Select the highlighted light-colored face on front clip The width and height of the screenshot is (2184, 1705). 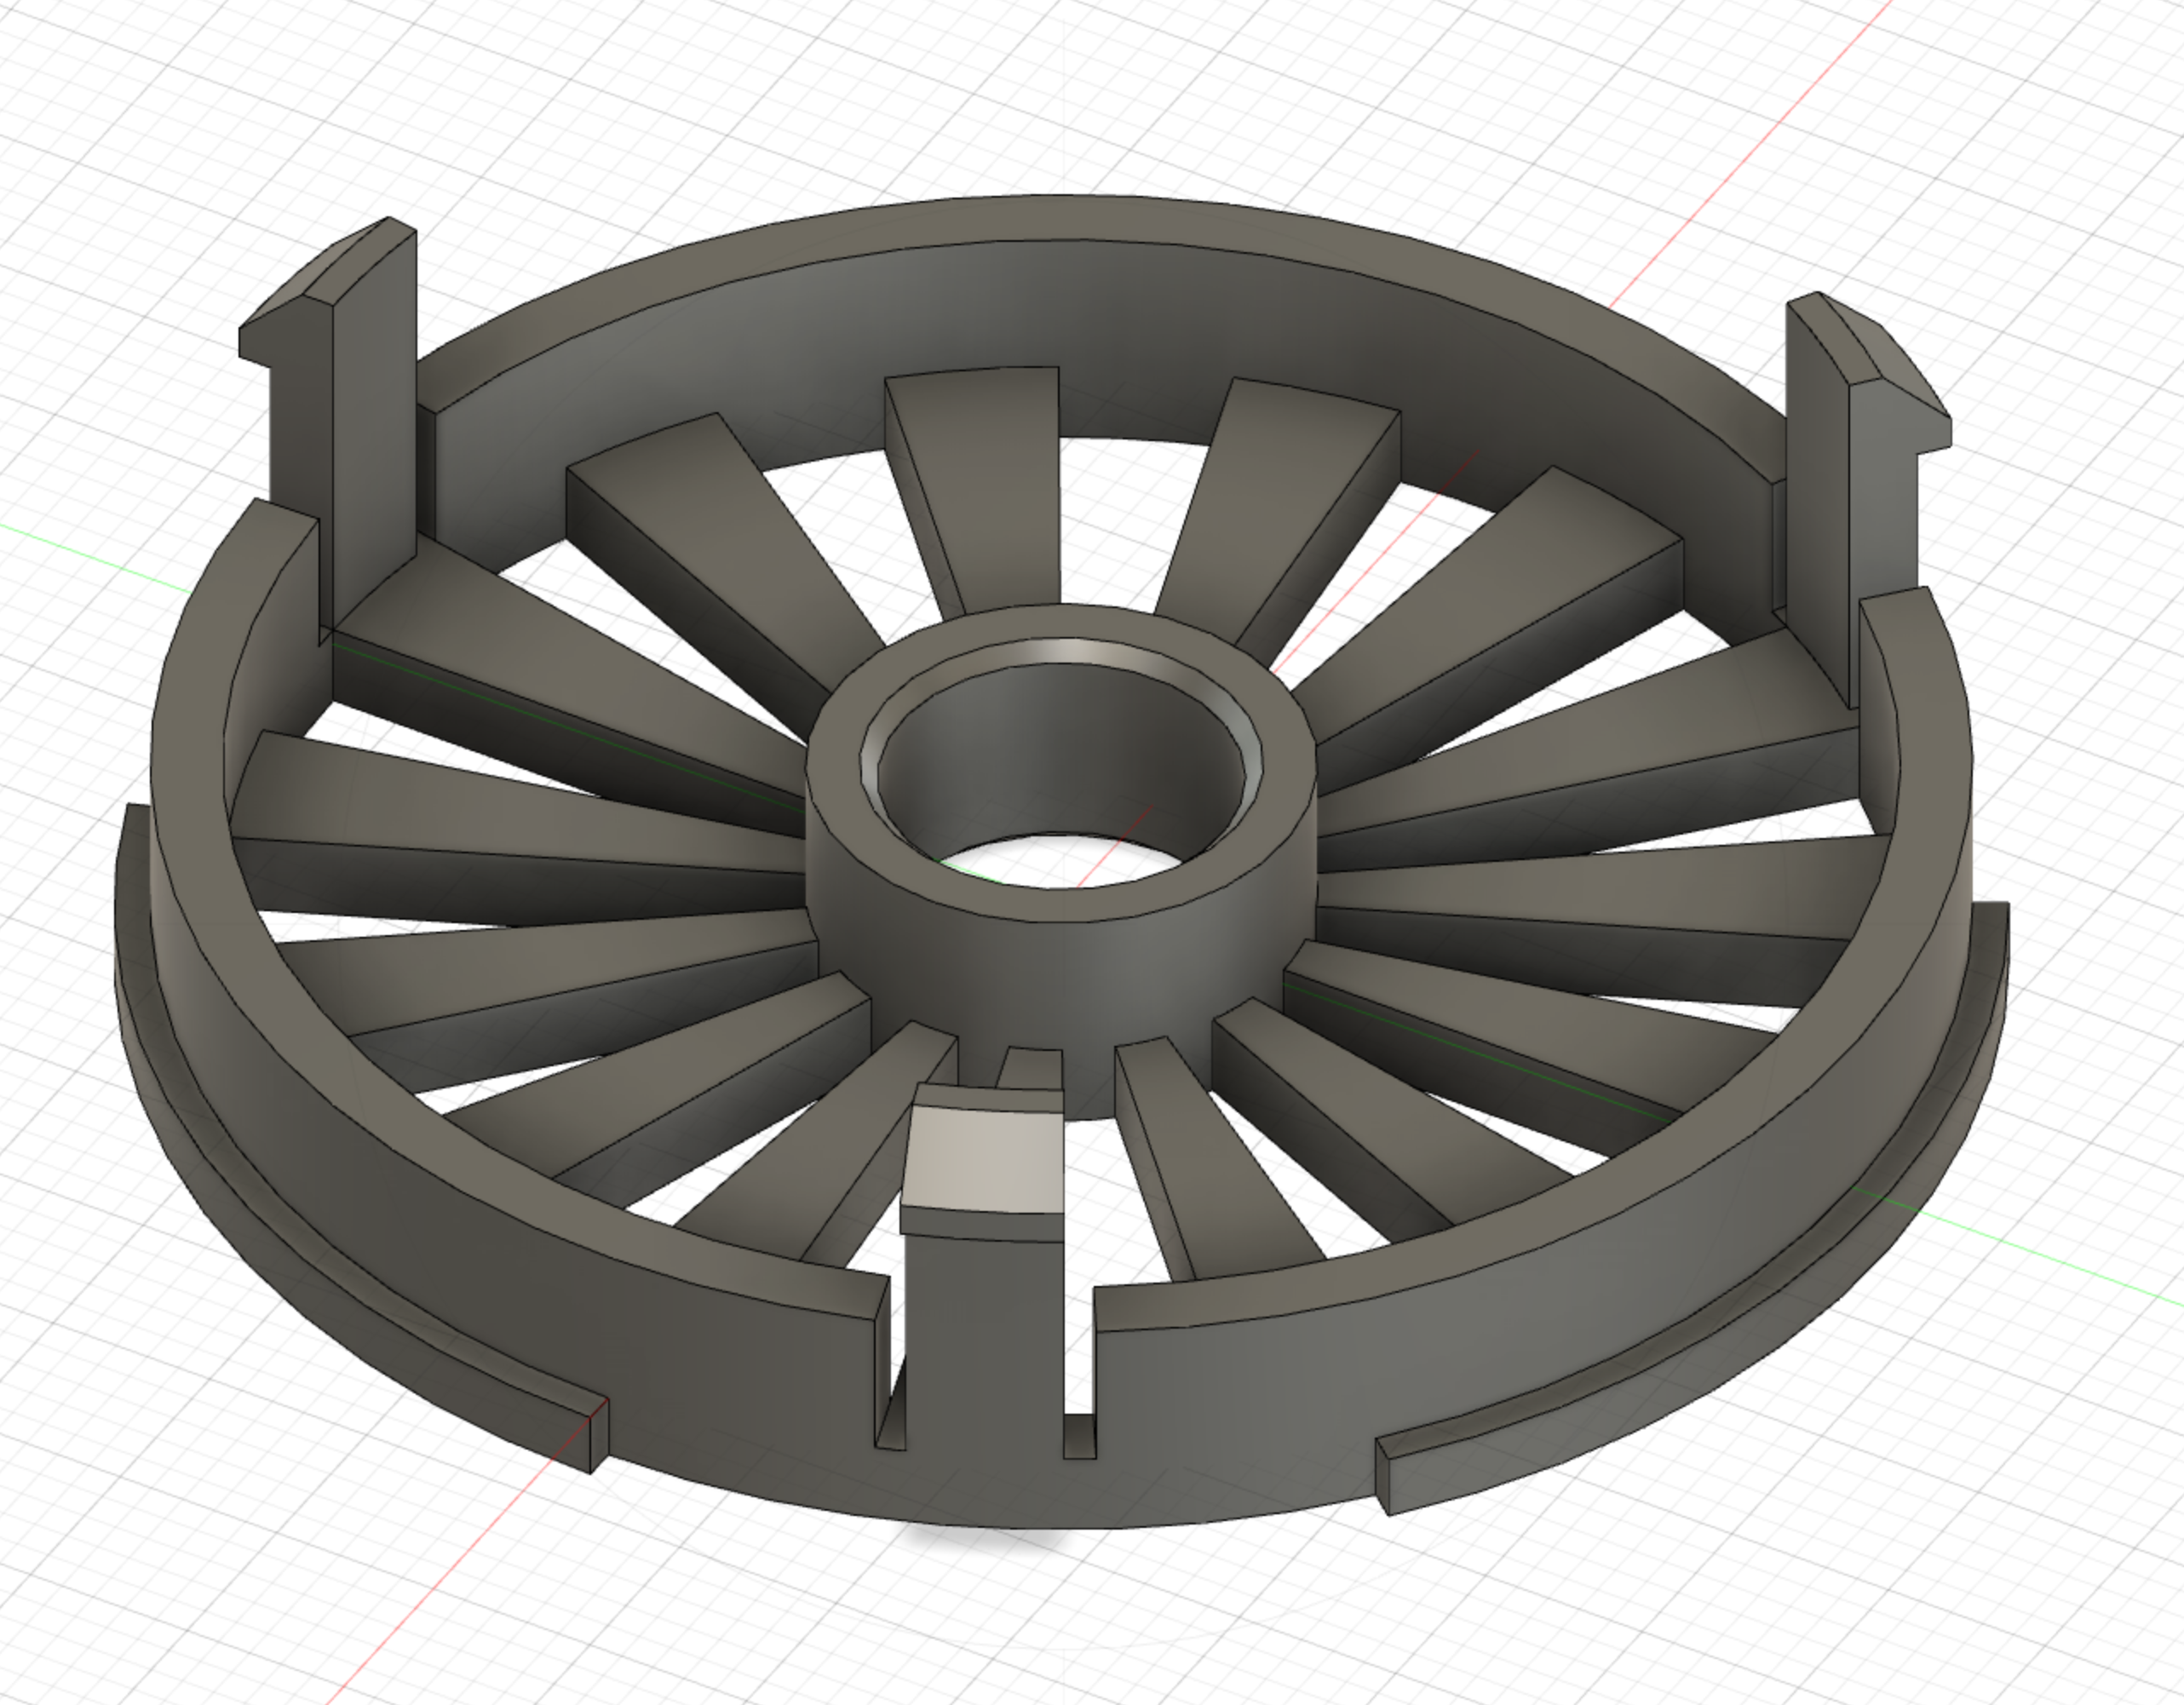[983, 1160]
